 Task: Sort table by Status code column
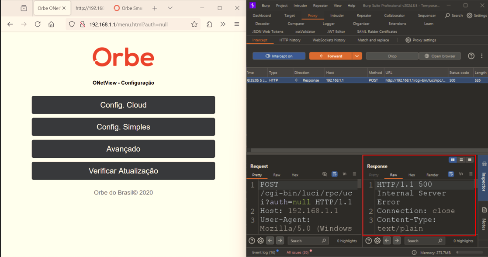459,73
